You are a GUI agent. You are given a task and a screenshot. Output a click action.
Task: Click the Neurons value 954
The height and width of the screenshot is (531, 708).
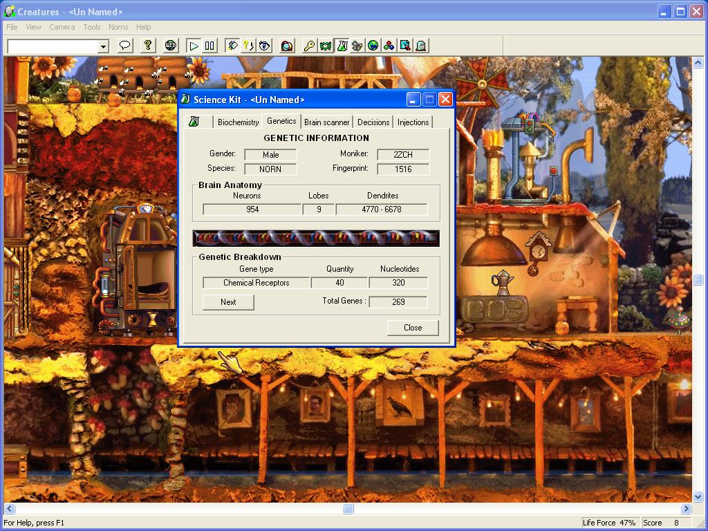(x=252, y=209)
